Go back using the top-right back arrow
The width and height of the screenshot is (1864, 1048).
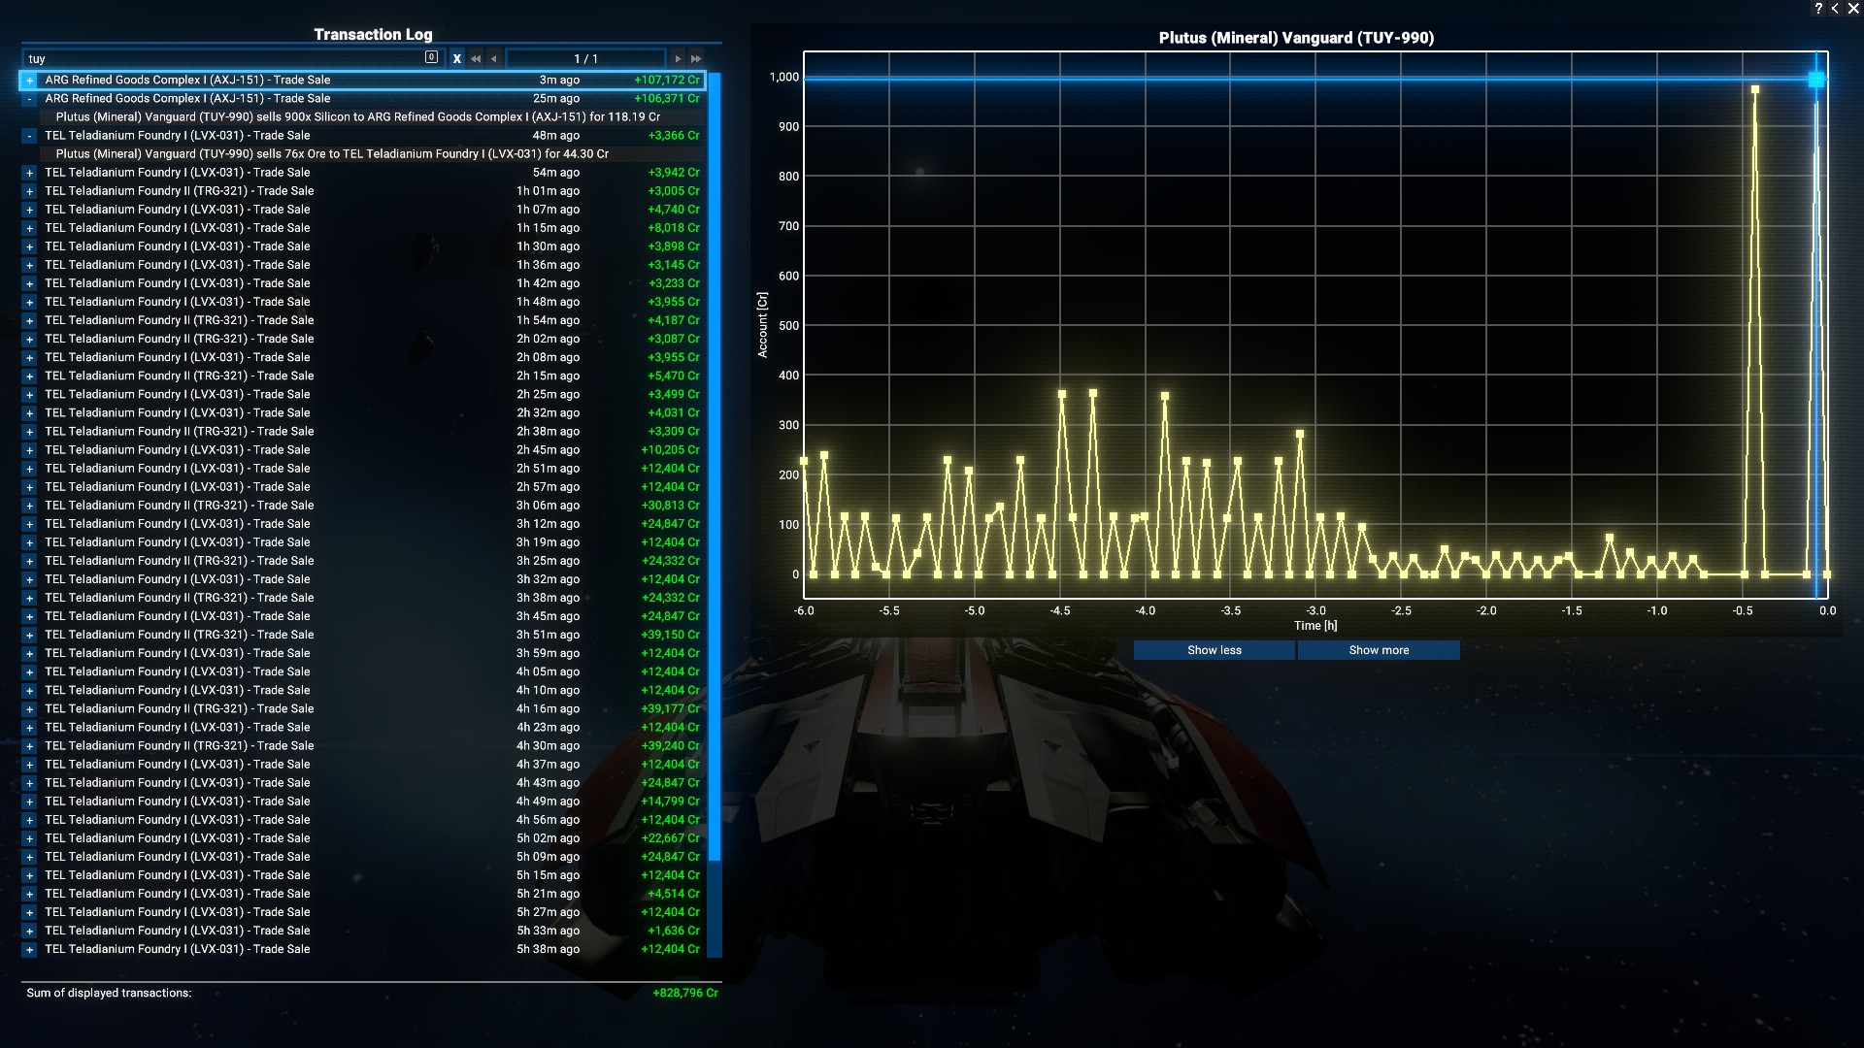click(1835, 9)
